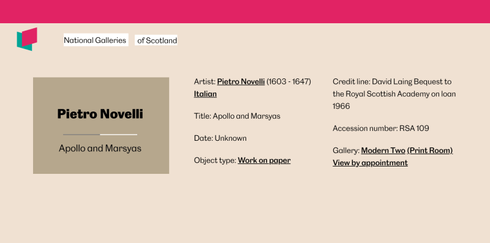490x243 pixels.
Task: Click the of Scotland header text
Action: pos(157,40)
